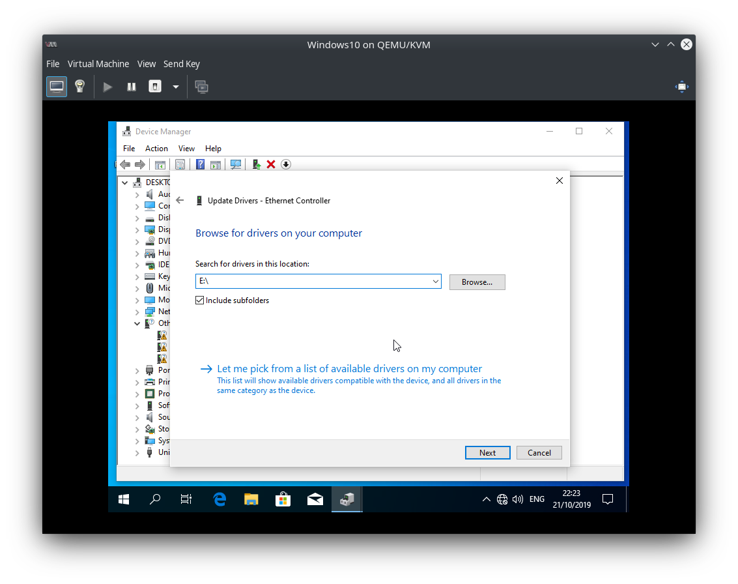
Task: Select the Storage controllers icon in tree
Action: click(x=150, y=429)
